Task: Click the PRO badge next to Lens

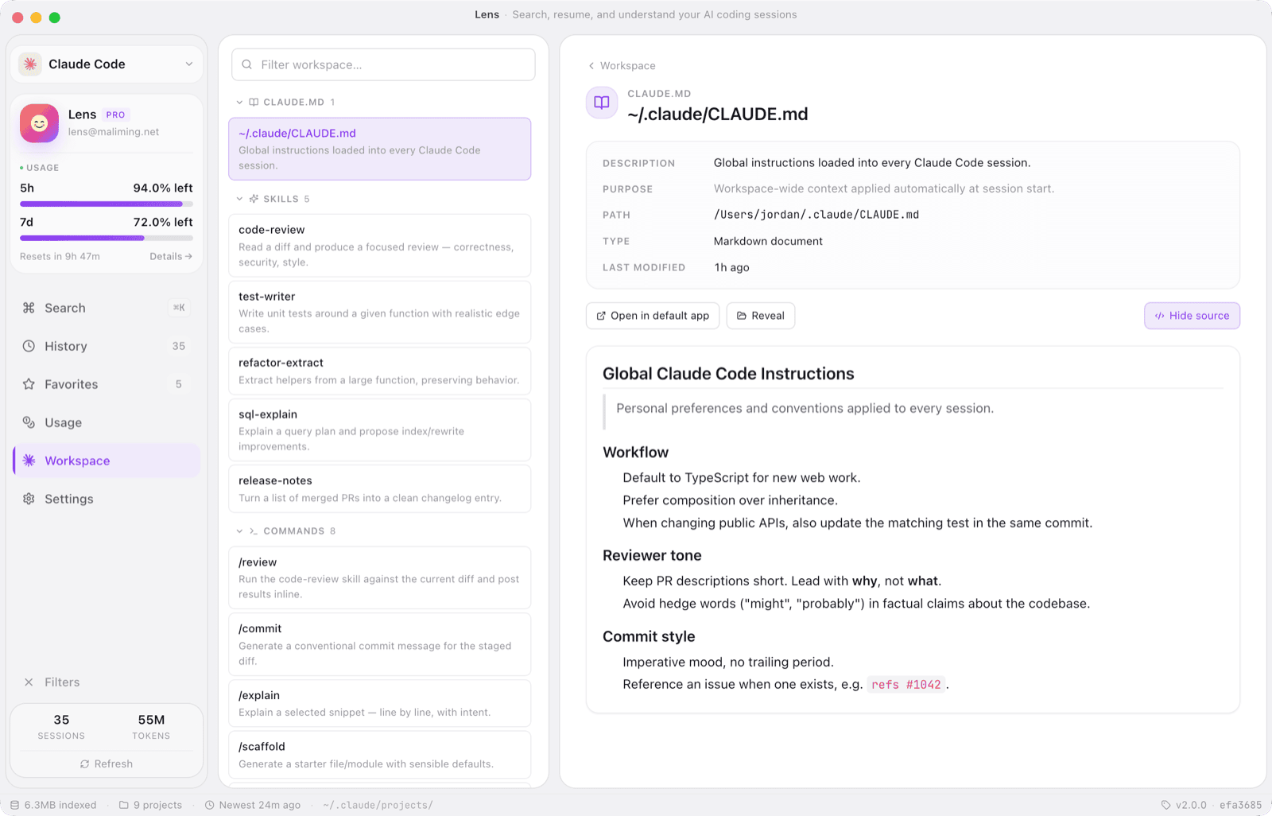Action: pos(115,115)
